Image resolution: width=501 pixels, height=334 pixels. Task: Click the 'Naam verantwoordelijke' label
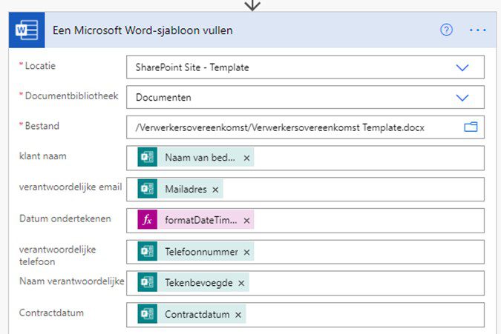[x=72, y=281]
